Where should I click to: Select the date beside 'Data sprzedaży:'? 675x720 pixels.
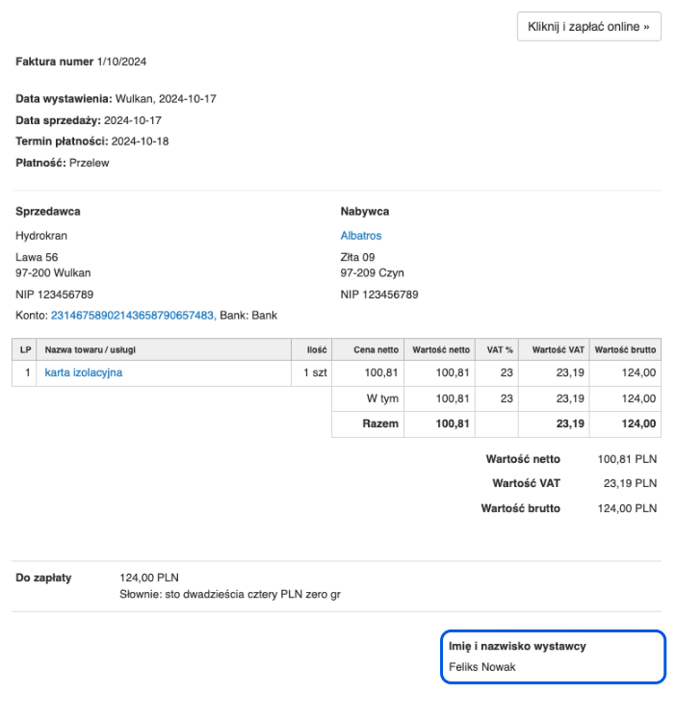click(133, 120)
